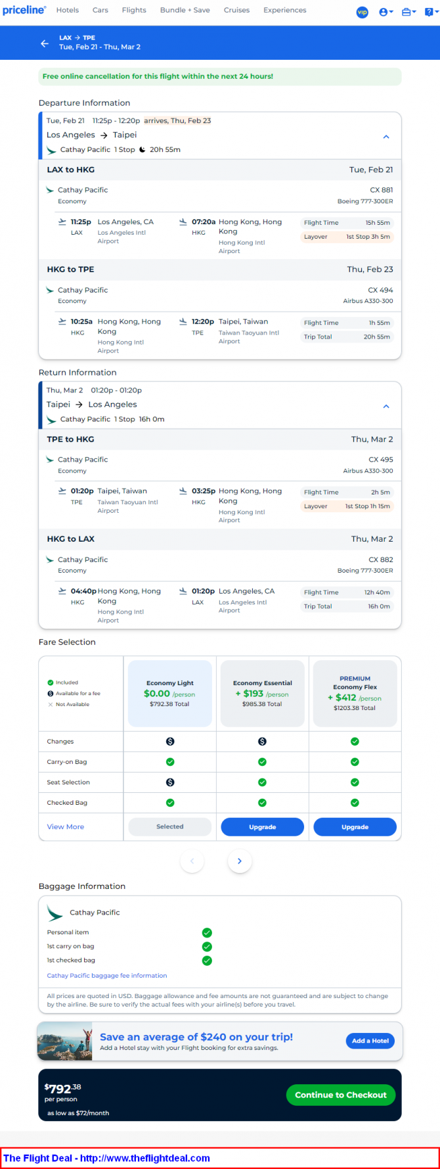Click Continue to Checkout
The image size is (440, 1169).
coord(340,1095)
